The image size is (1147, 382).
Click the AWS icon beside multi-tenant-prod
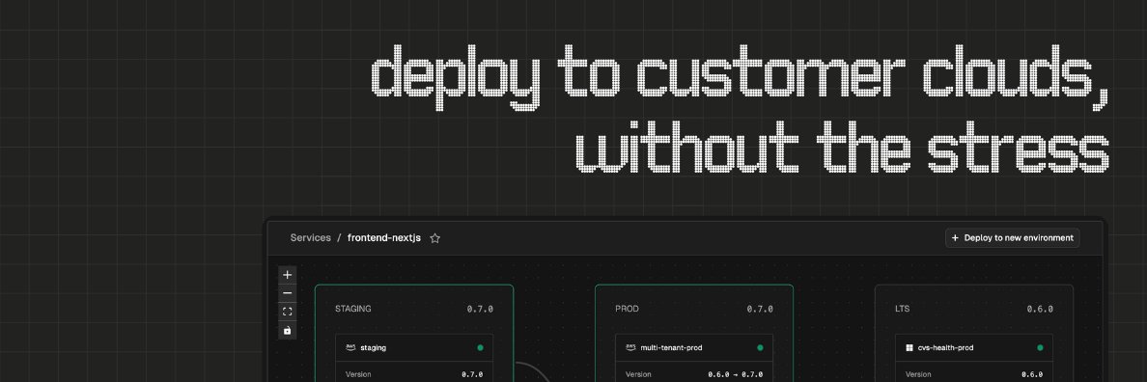click(630, 347)
